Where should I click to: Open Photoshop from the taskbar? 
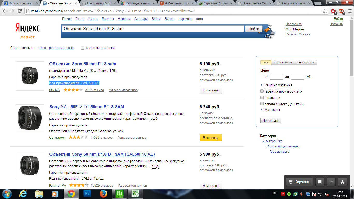click(x=87, y=194)
